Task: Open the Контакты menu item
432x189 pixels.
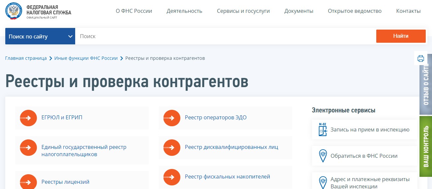Action: click(x=408, y=11)
